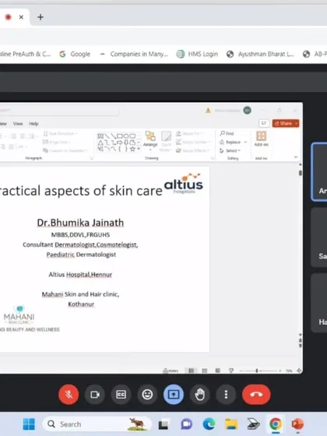Open the Online PreAuth bookmark
The image size is (327, 436).
24,54
